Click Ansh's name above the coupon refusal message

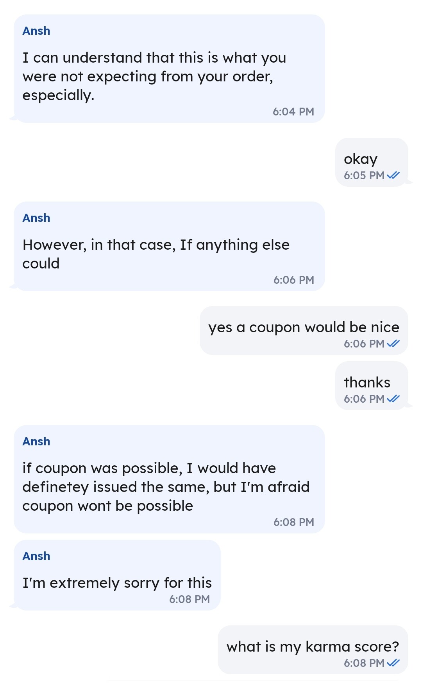tap(36, 441)
